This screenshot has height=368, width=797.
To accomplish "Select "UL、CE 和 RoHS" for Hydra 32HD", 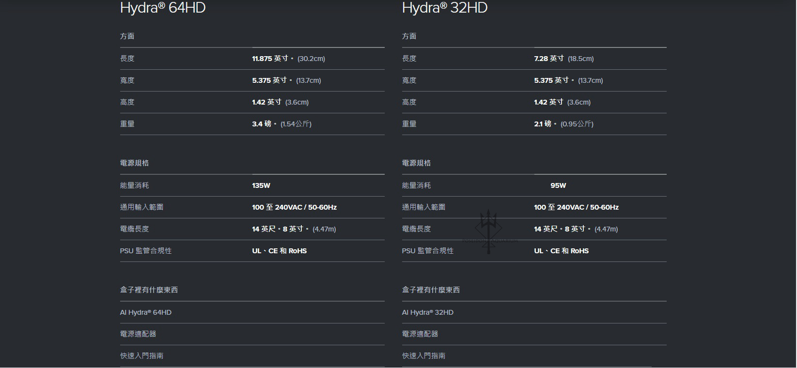I will (562, 251).
